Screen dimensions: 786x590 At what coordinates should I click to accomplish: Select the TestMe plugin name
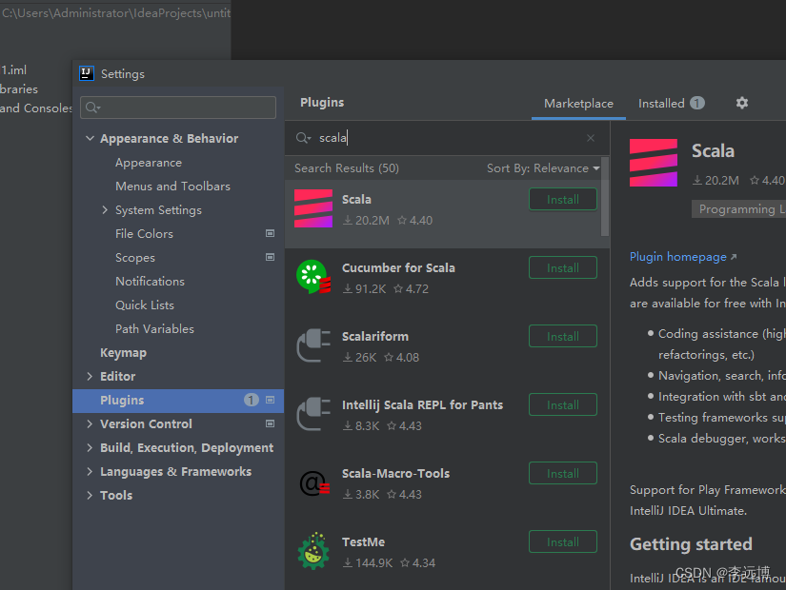pos(363,541)
